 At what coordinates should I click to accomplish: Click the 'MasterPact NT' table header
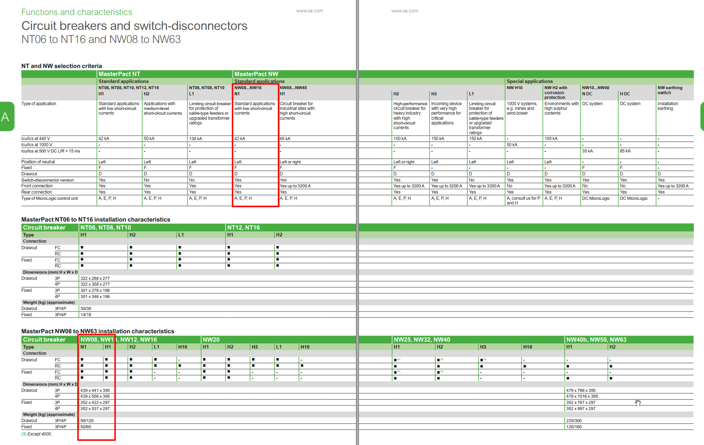tap(119, 74)
